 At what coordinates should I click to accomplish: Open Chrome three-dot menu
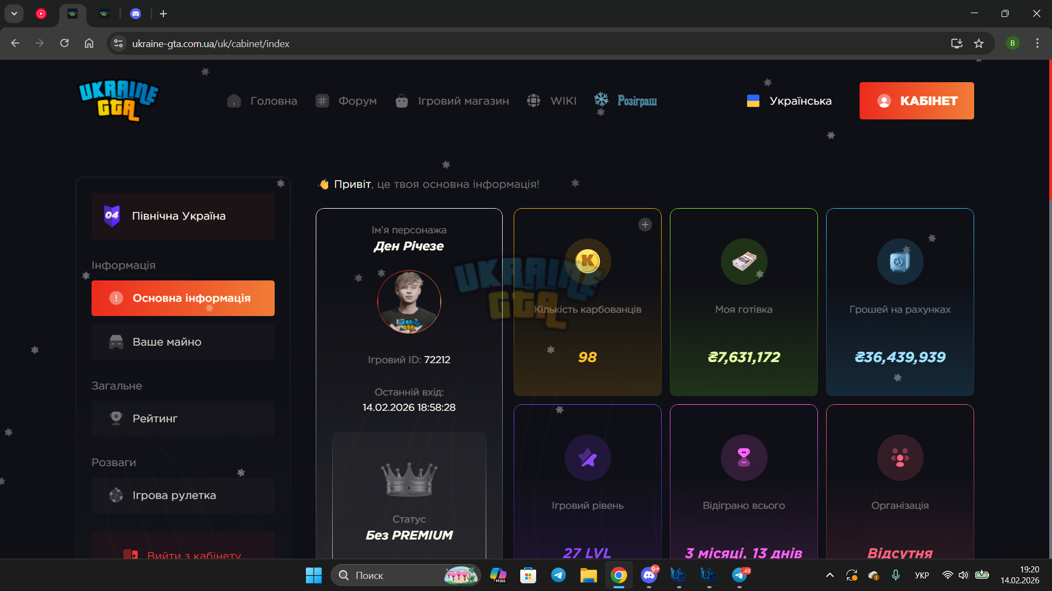pyautogui.click(x=1037, y=43)
